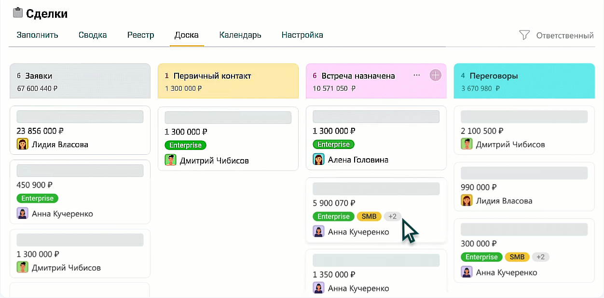This screenshot has width=604, height=298.
Task: Click the yellow SMB tag on 5 900 070 ₽ card
Action: coord(369,217)
